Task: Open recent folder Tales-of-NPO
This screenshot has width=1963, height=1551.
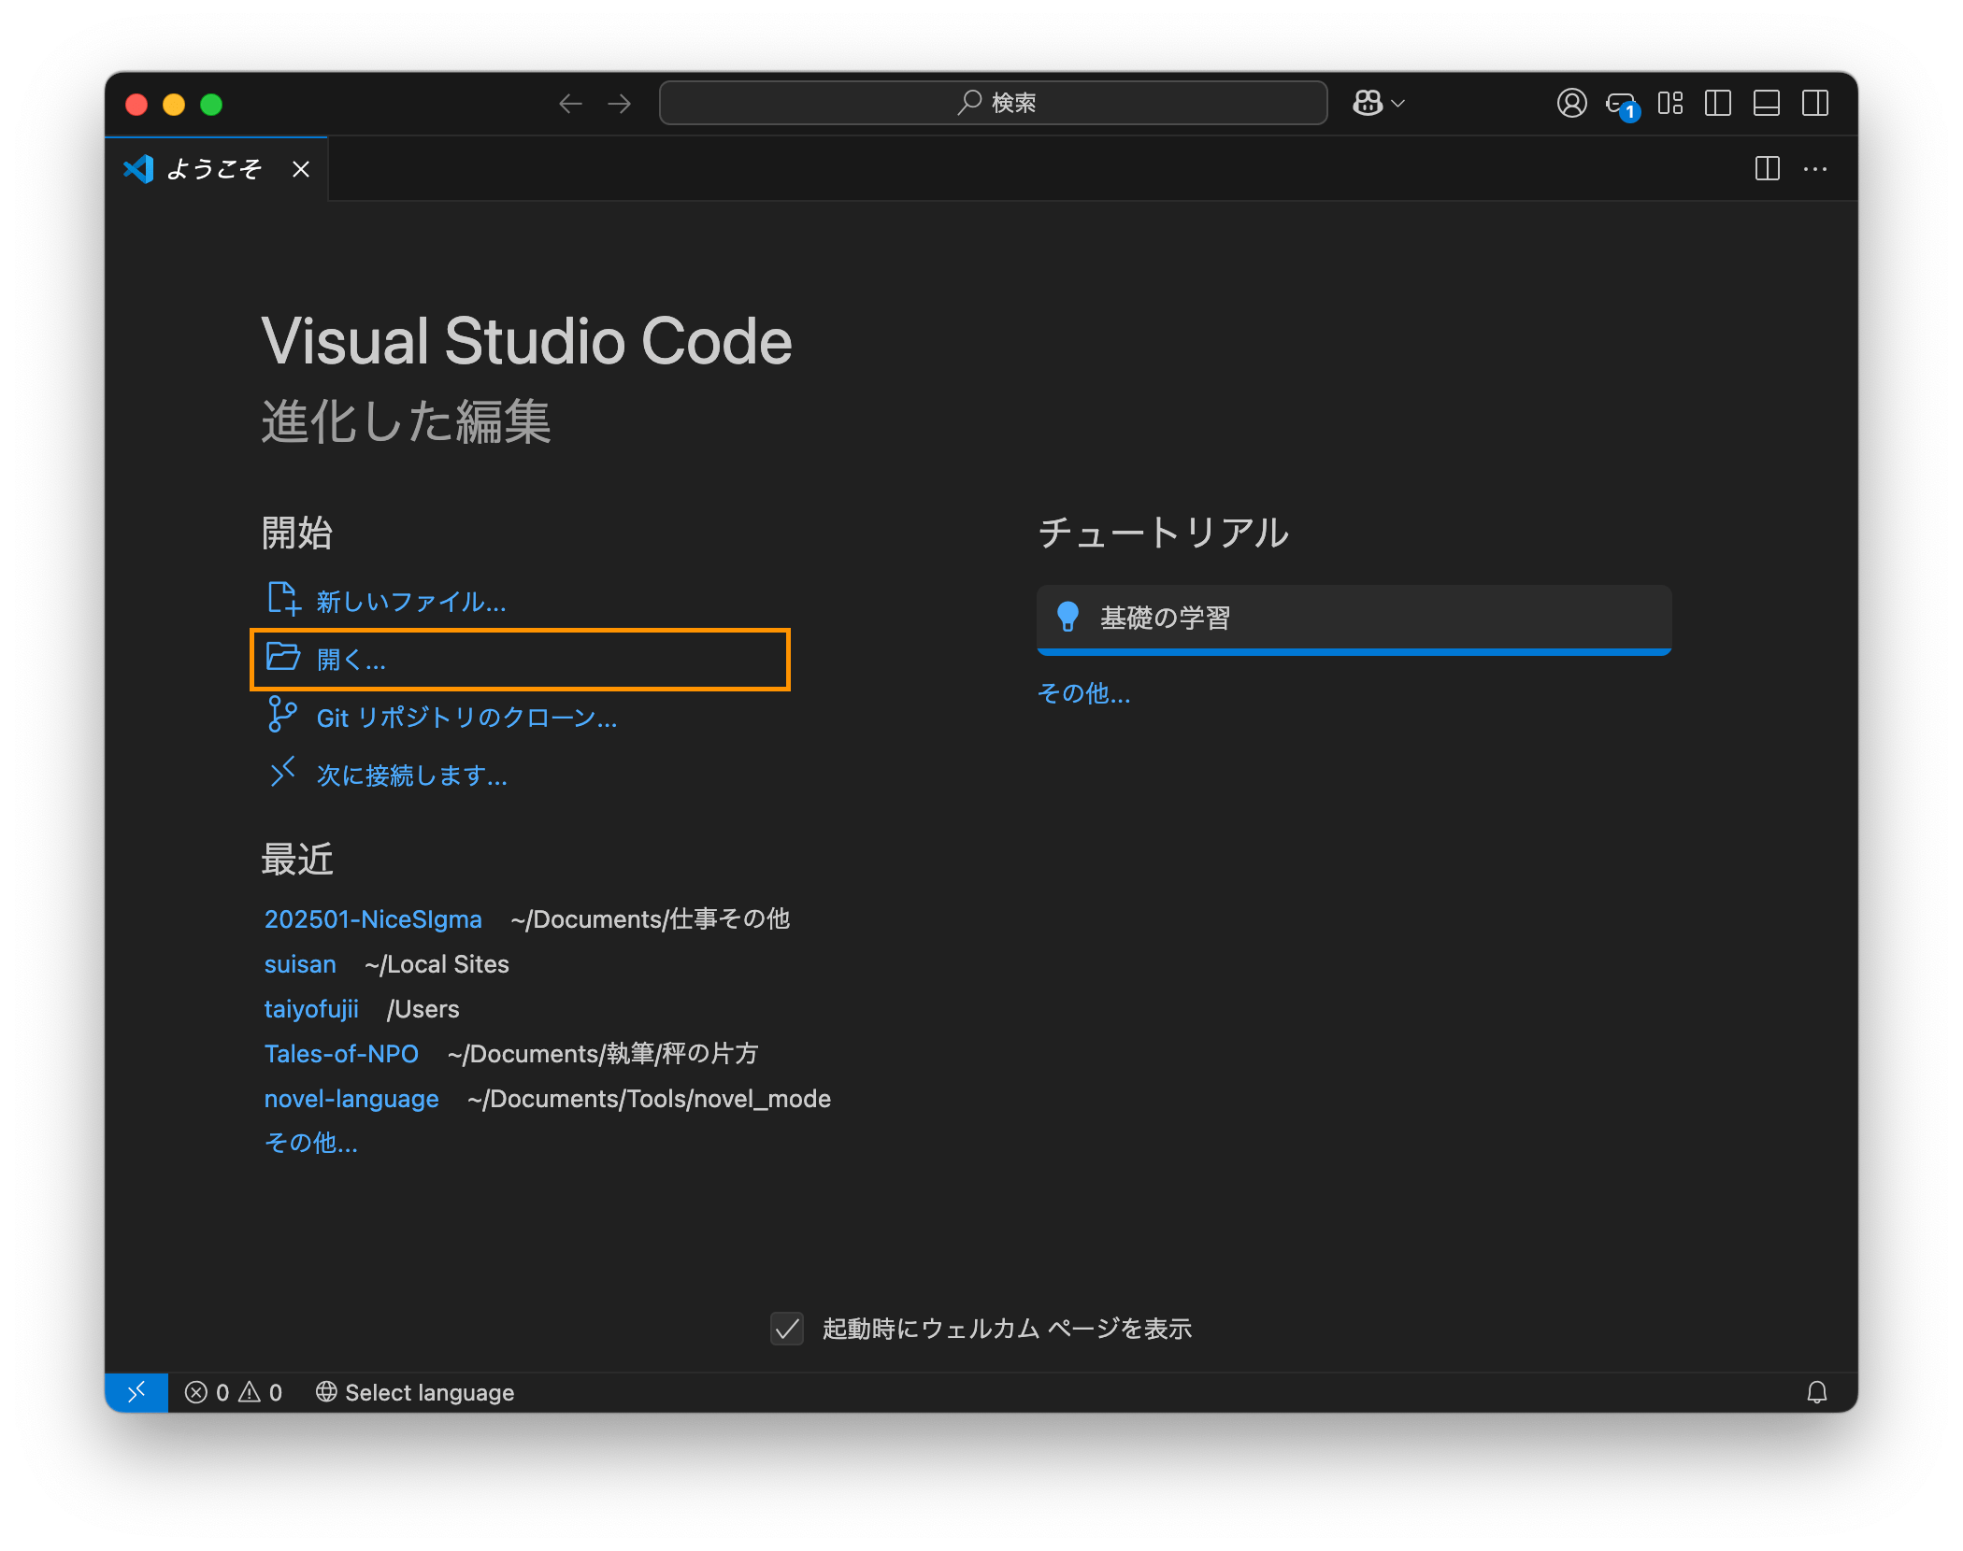Action: pyautogui.click(x=341, y=1054)
